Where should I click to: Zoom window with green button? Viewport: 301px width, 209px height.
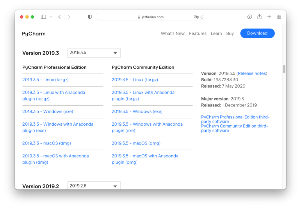pos(33,17)
